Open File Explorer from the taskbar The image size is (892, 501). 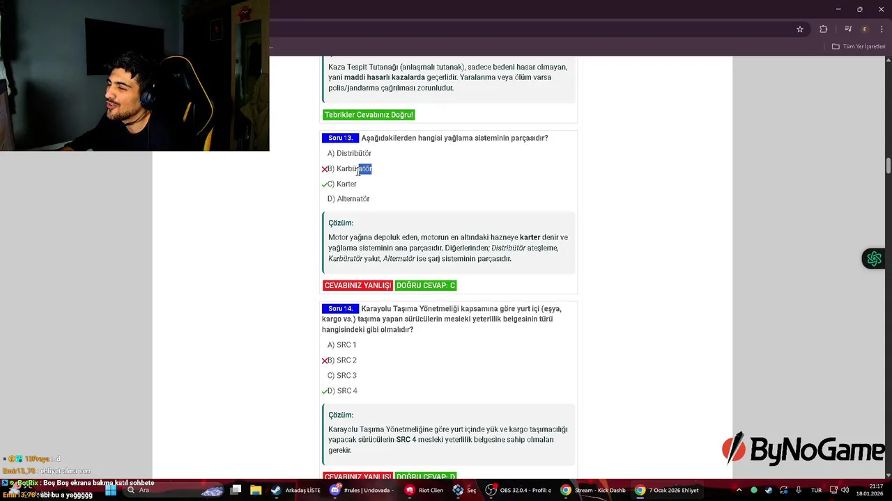[x=256, y=490]
